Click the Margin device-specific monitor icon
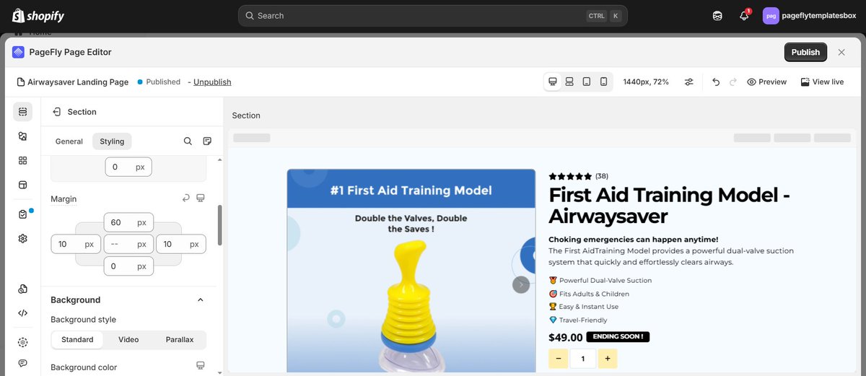Viewport: 866px width, 376px height. 201,198
